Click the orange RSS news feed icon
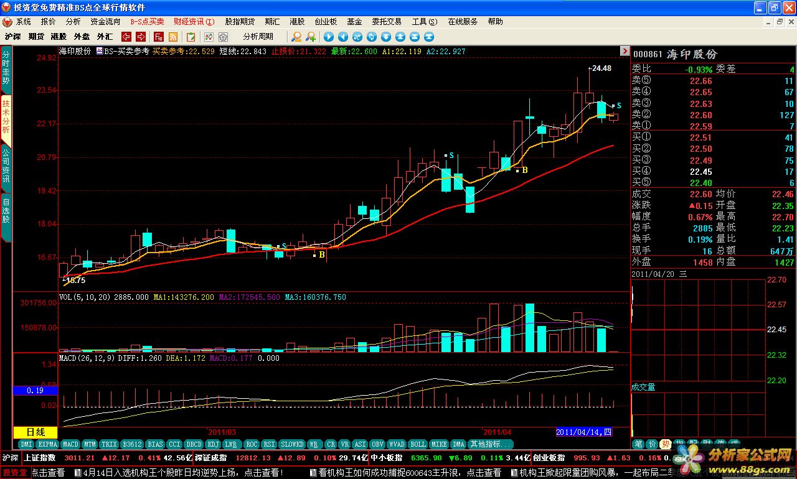Image resolution: width=797 pixels, height=479 pixels. (x=173, y=37)
